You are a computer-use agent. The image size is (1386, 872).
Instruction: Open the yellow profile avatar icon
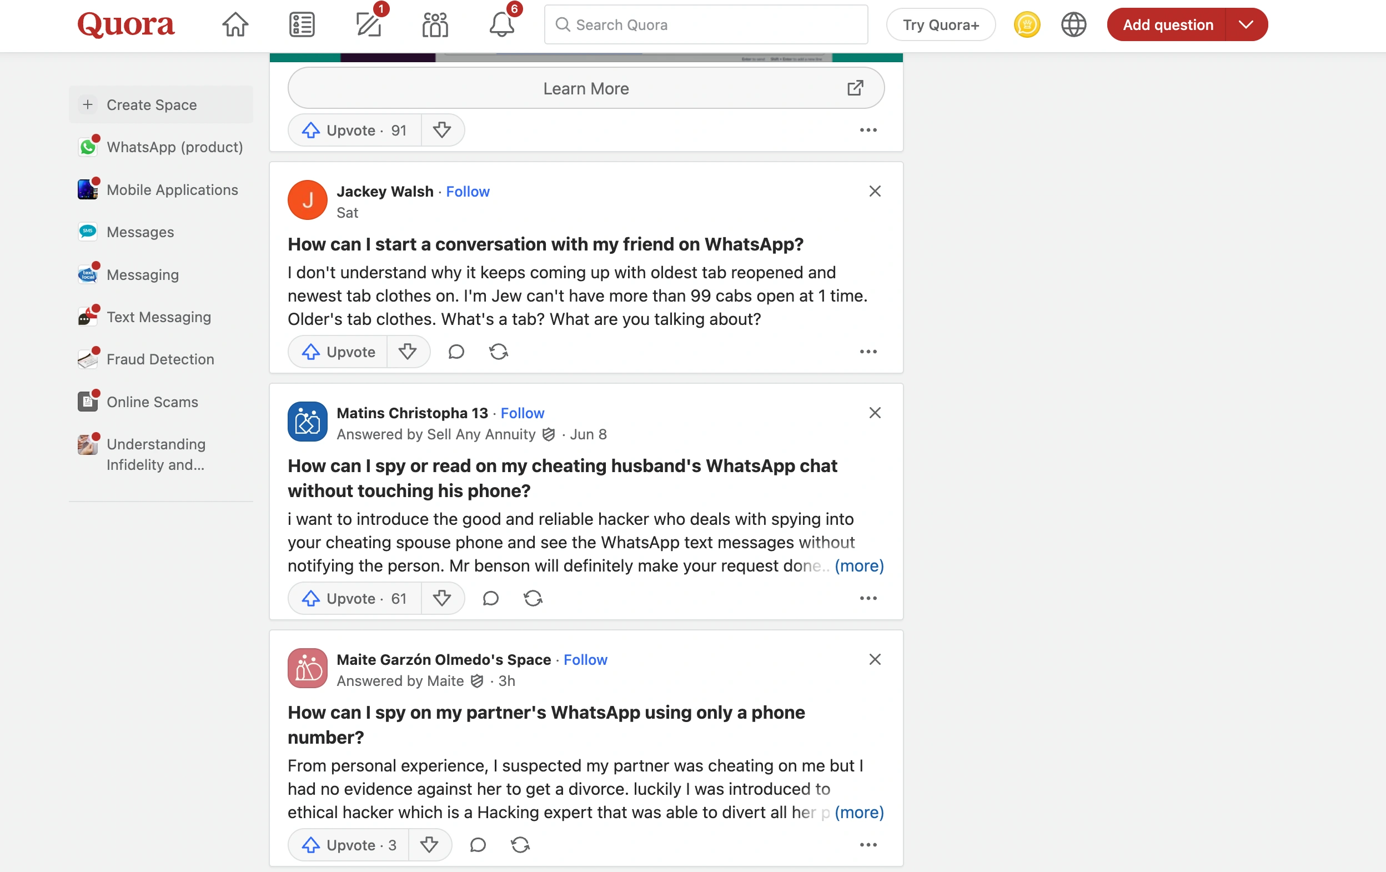point(1027,25)
